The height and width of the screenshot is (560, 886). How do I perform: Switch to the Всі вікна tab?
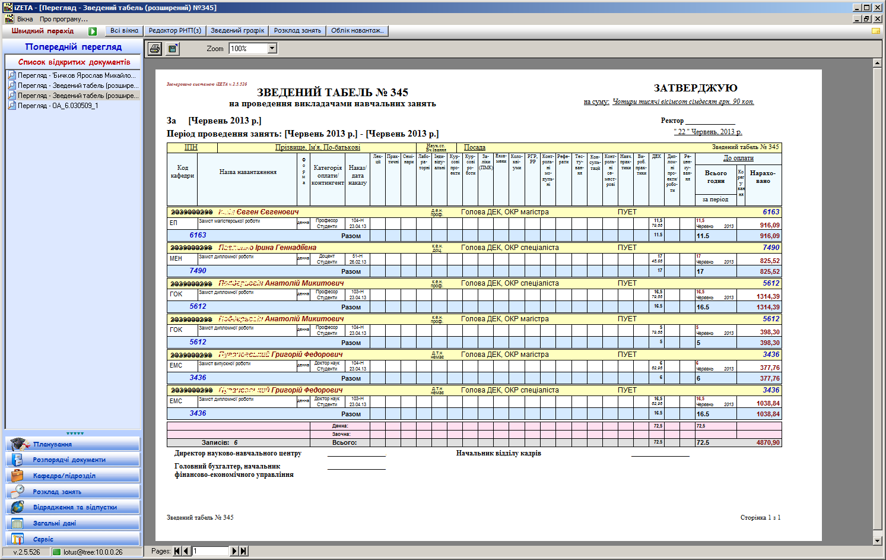point(124,31)
